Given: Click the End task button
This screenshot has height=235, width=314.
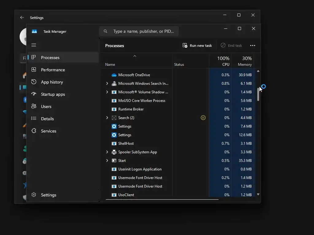Looking at the screenshot, I should 231,46.
